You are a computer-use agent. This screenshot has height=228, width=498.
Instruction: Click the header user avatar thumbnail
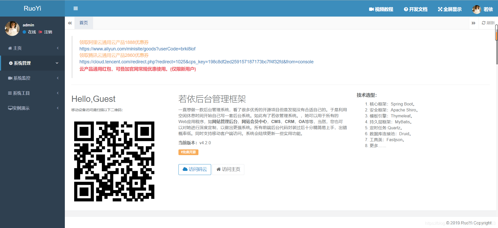(x=477, y=10)
